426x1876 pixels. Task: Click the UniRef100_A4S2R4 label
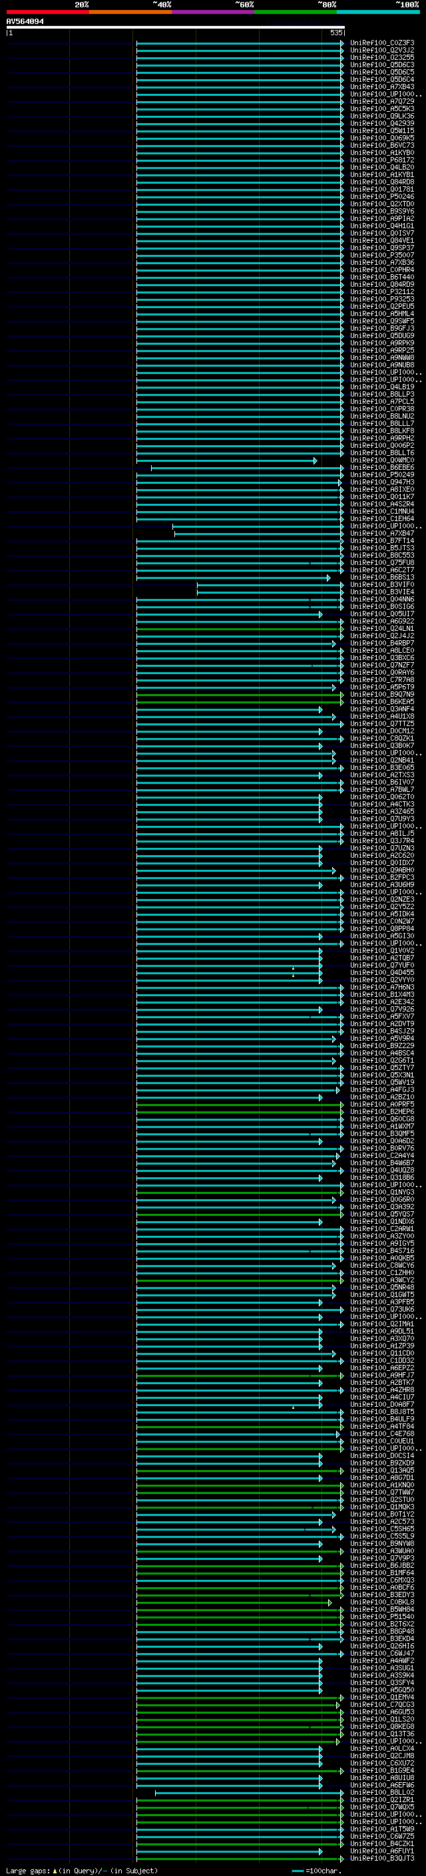point(382,504)
